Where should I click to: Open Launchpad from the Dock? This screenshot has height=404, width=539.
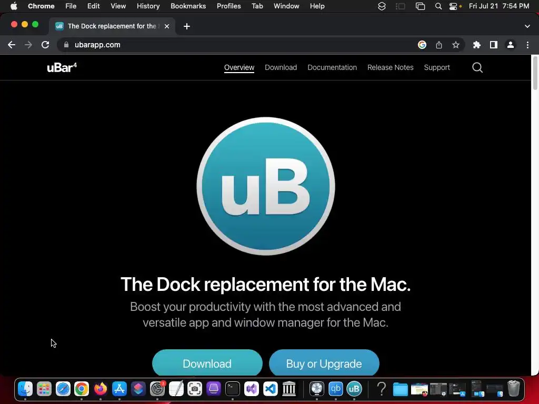[x=44, y=389]
